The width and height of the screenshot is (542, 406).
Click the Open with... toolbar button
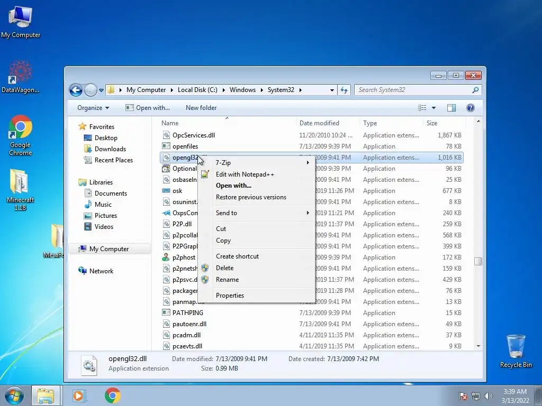click(x=148, y=108)
